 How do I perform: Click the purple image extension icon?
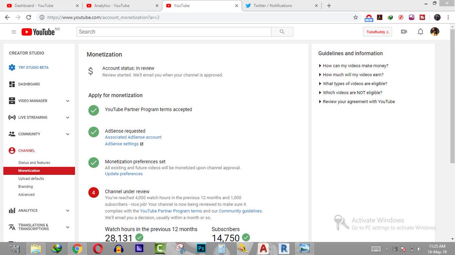pyautogui.click(x=412, y=17)
